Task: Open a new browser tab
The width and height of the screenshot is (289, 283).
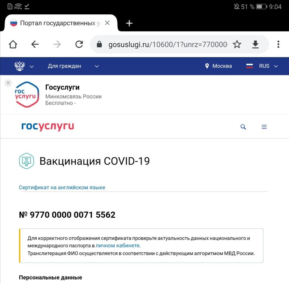Action: (x=129, y=23)
